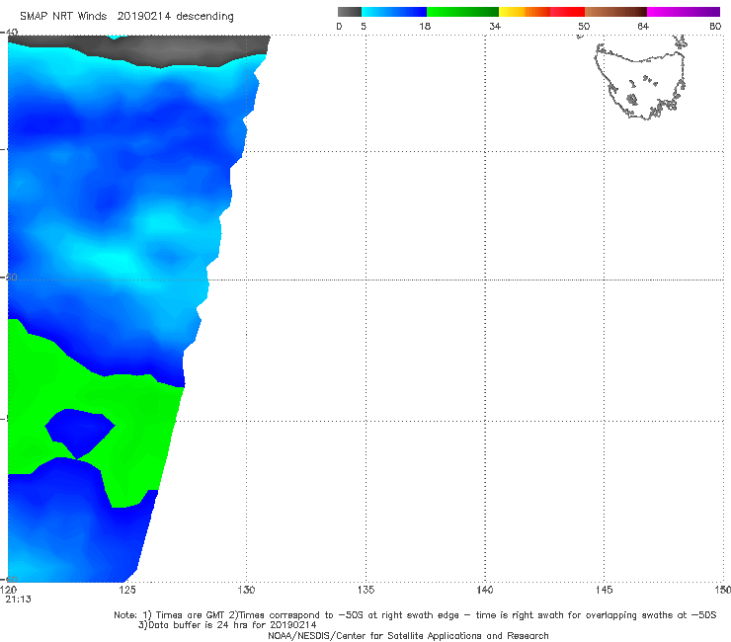Click the red segment of the color bar
This screenshot has height=642, width=731.
(x=567, y=12)
